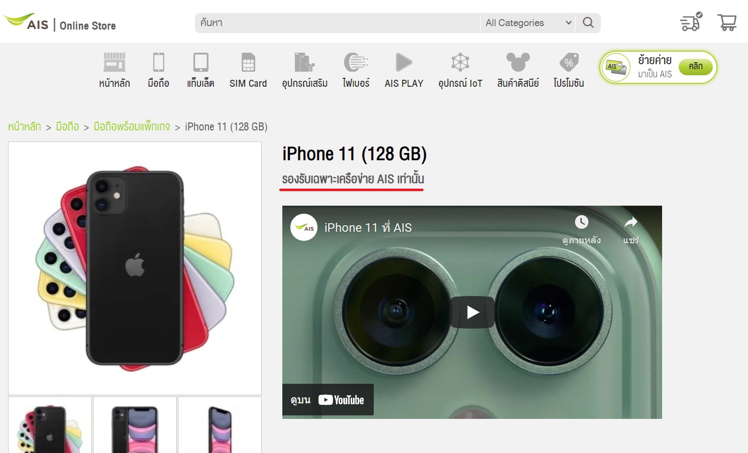748x453 pixels.
Task: Click the ไฟเบอร์ menu label
Action: click(x=356, y=83)
